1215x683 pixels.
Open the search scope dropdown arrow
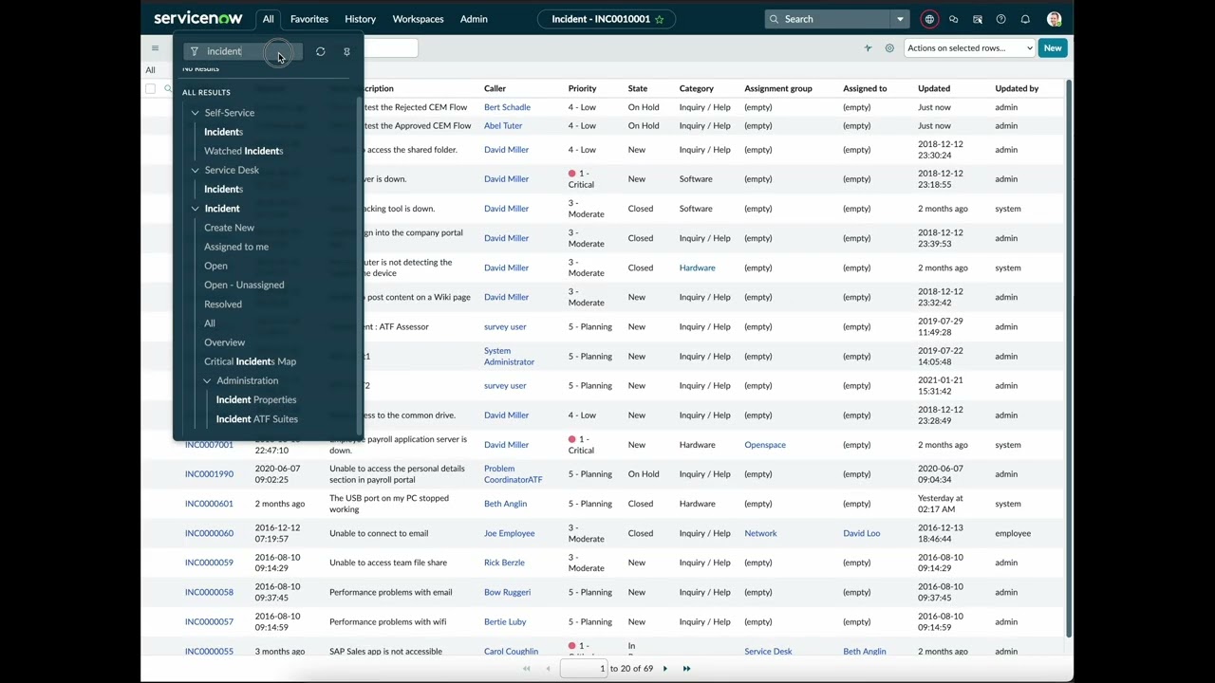point(900,19)
